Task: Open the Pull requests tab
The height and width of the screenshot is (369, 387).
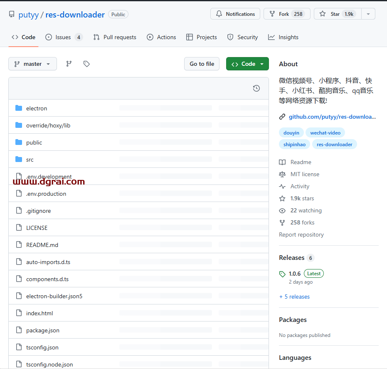Action: click(x=115, y=37)
